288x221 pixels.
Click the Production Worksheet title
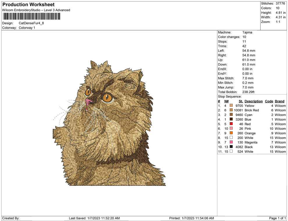click(x=28, y=5)
